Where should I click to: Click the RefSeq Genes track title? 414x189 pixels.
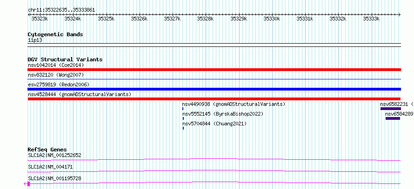click(47, 150)
